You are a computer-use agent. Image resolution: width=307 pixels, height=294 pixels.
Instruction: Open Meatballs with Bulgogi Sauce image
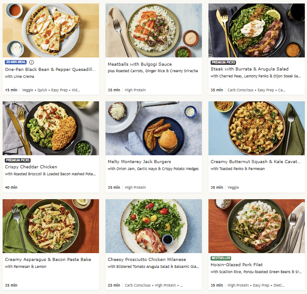tap(153, 30)
